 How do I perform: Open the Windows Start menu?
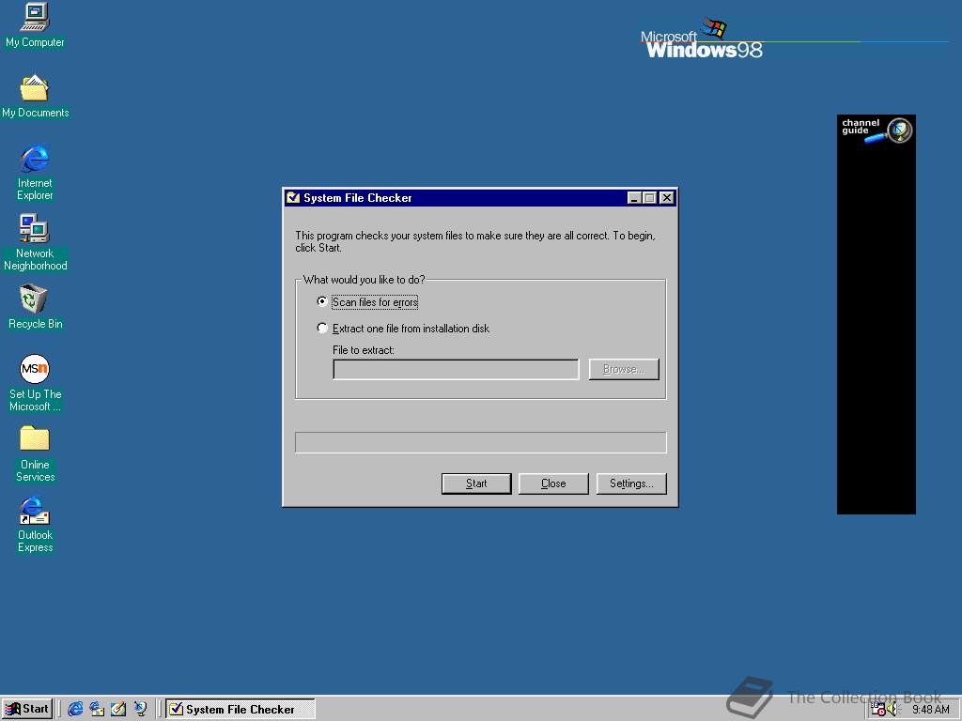click(x=27, y=709)
